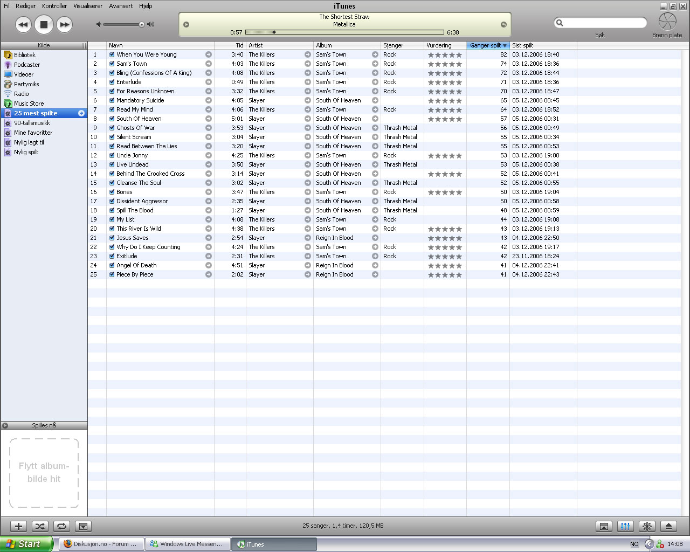Click the Brenn plate disc icon
This screenshot has width=690, height=552.
[x=667, y=22]
